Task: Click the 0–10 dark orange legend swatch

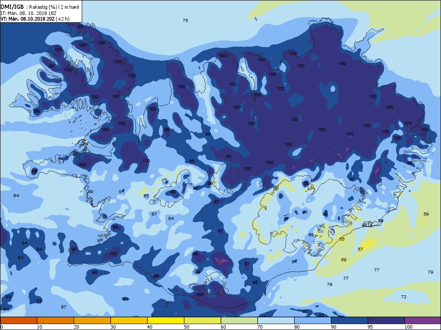Action: 19,320
